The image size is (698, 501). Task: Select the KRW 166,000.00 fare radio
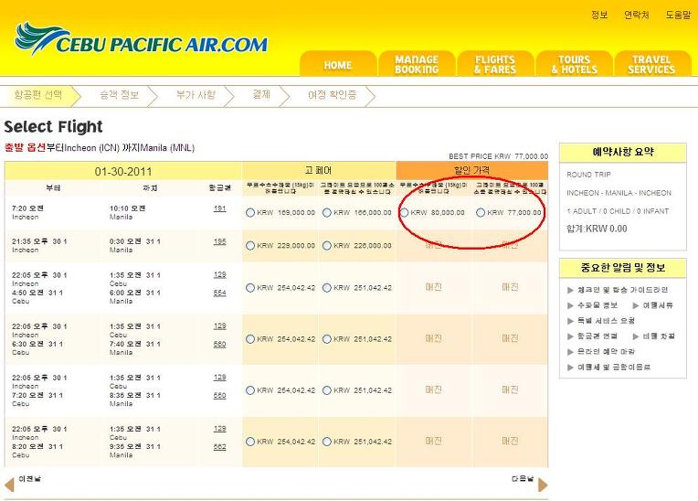(327, 213)
